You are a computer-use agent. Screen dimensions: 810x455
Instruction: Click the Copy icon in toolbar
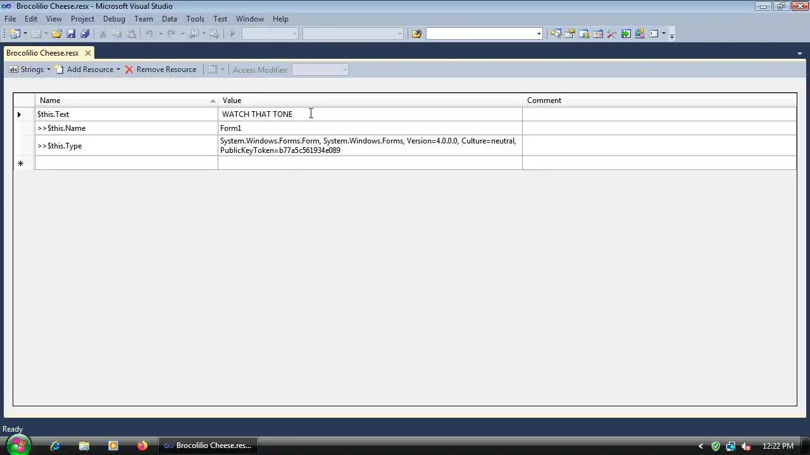pos(117,33)
